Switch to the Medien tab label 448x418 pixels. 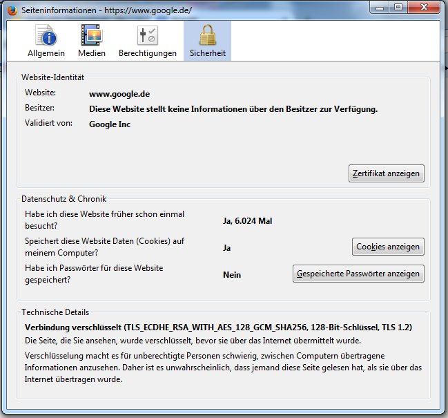[92, 53]
